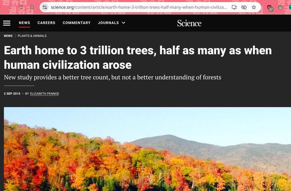Click the address bar URL field

tap(139, 7)
